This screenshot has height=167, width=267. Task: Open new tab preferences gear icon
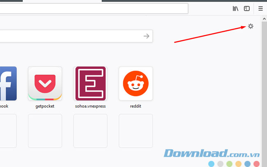(251, 26)
